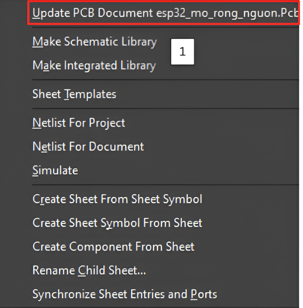
Task: Generate netlist for the current document
Action: click(88, 147)
